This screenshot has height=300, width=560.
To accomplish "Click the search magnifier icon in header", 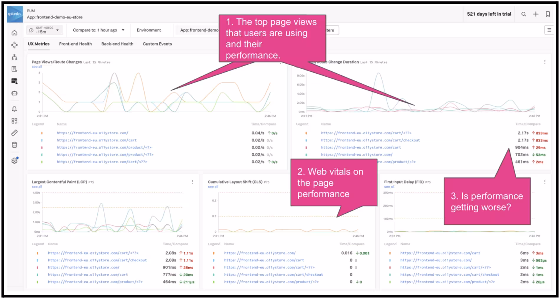I will pos(523,14).
